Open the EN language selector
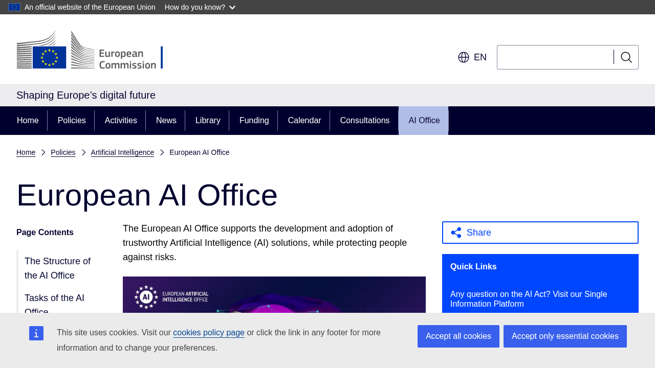 [472, 57]
